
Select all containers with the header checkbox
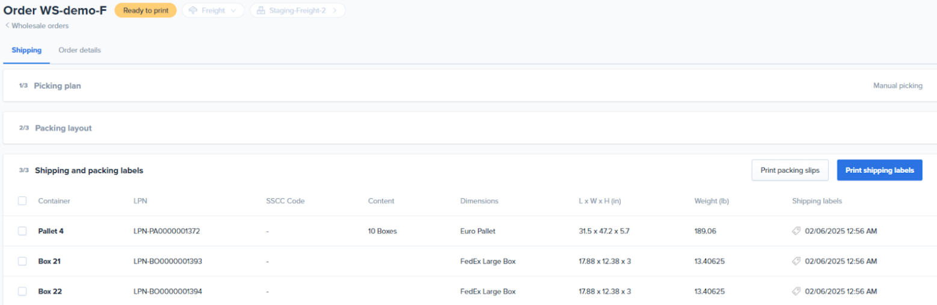(x=22, y=201)
